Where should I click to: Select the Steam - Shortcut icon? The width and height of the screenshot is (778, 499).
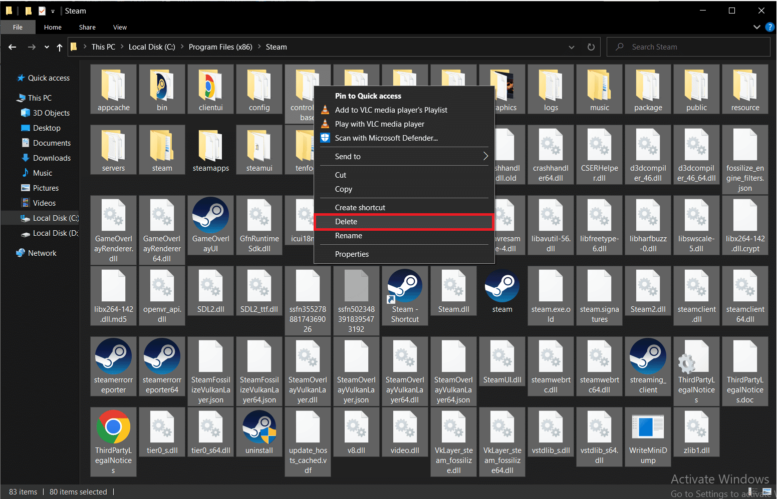[x=405, y=287]
